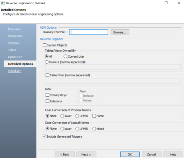Switch to the Connection step
This screenshot has height=158, width=184.
[15, 36]
